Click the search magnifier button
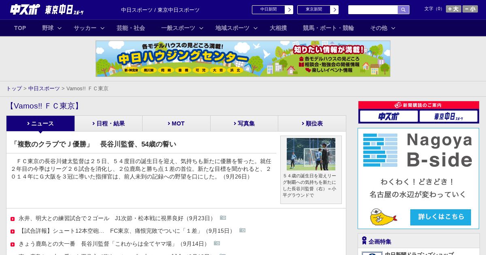Screen dimensions: 486x255 point(403,10)
